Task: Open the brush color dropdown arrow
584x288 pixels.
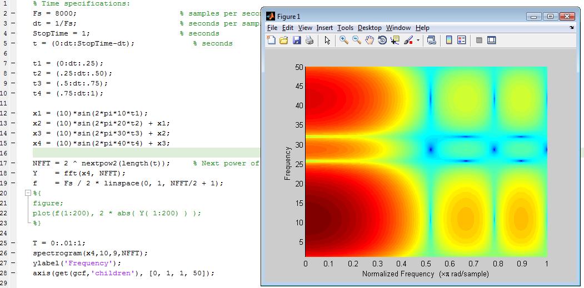Action: click(418, 41)
